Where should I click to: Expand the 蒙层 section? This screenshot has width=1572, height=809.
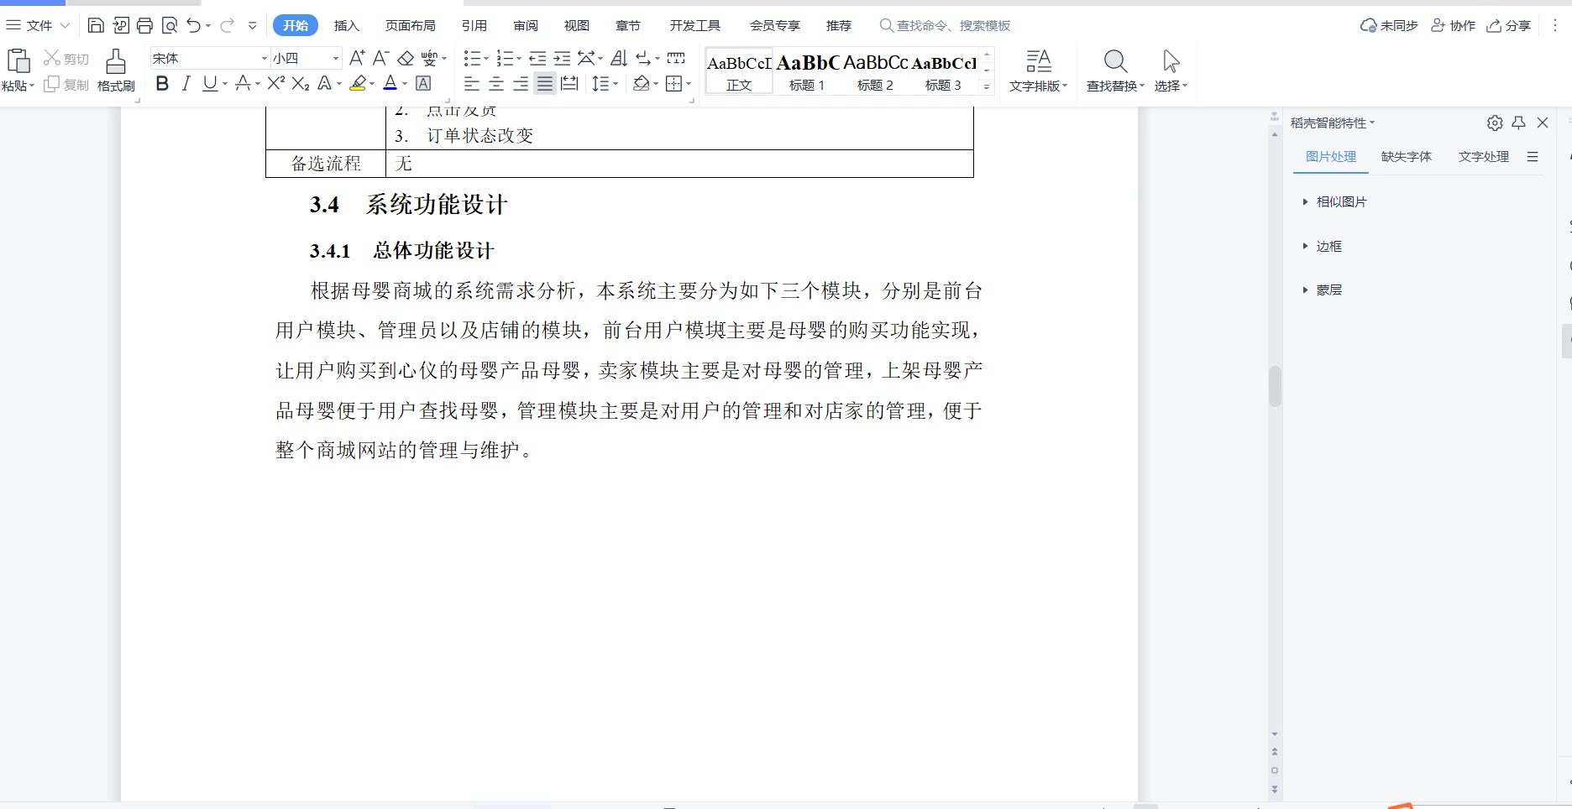point(1322,290)
